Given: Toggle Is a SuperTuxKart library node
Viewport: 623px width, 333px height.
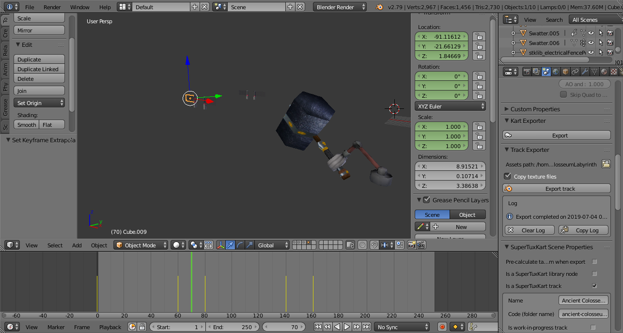Looking at the screenshot, I should point(594,274).
